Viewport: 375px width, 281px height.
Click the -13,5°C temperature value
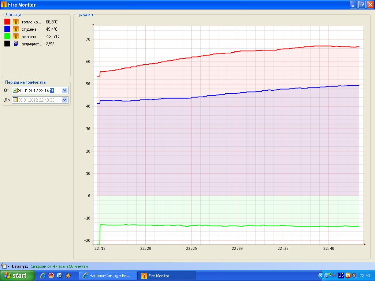click(52, 37)
